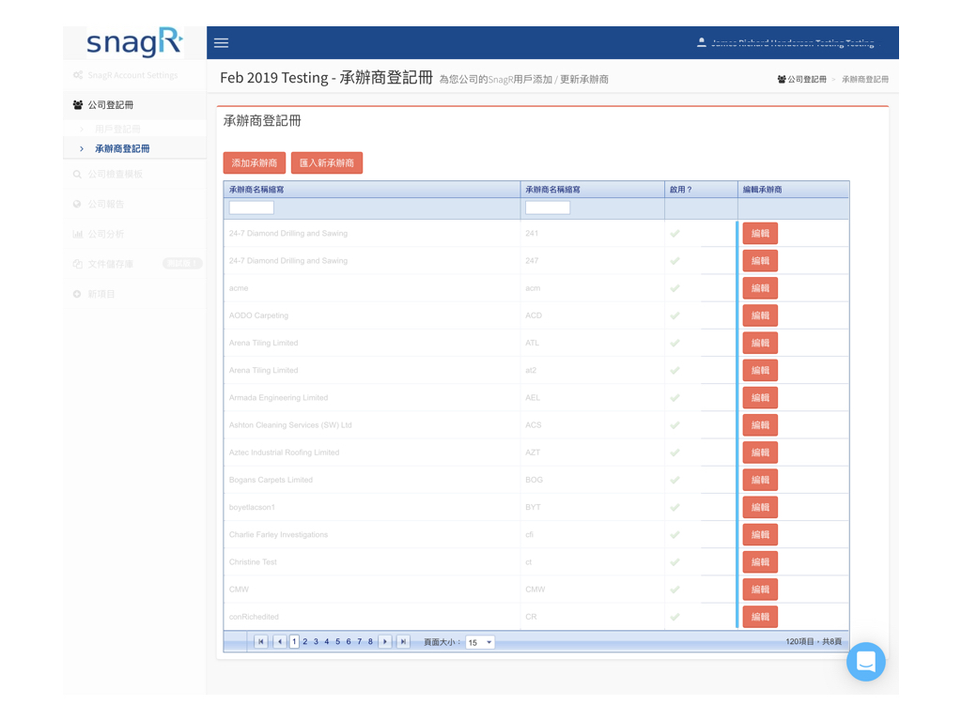Toggle enabled checkmark for Armada Engineering
Screen dimensions: 962x721
click(x=675, y=398)
